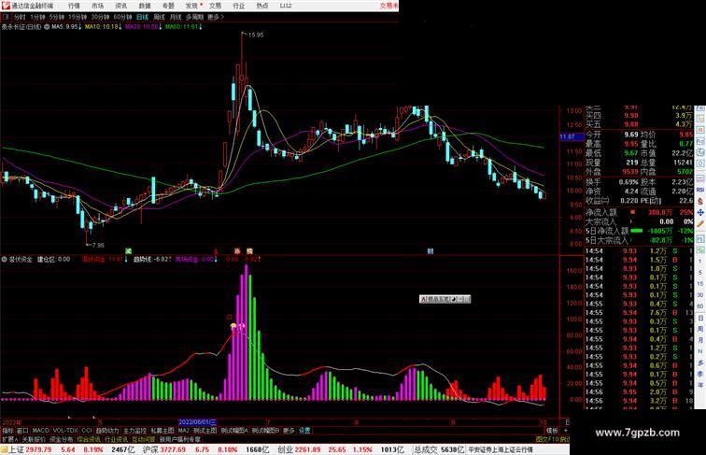Image resolution: width=706 pixels, height=455 pixels.
Task: Click the 平安证券 server status entry
Action: [x=501, y=449]
